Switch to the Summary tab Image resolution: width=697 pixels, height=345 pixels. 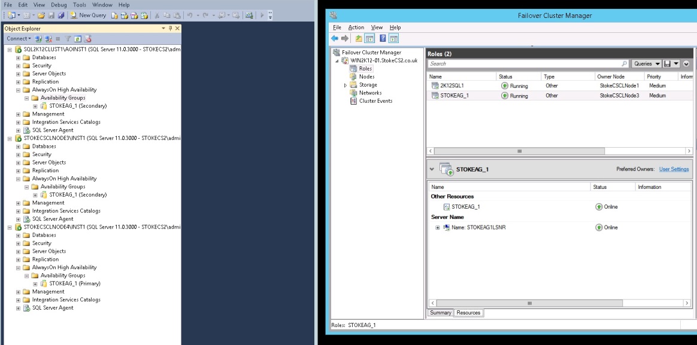pos(441,313)
